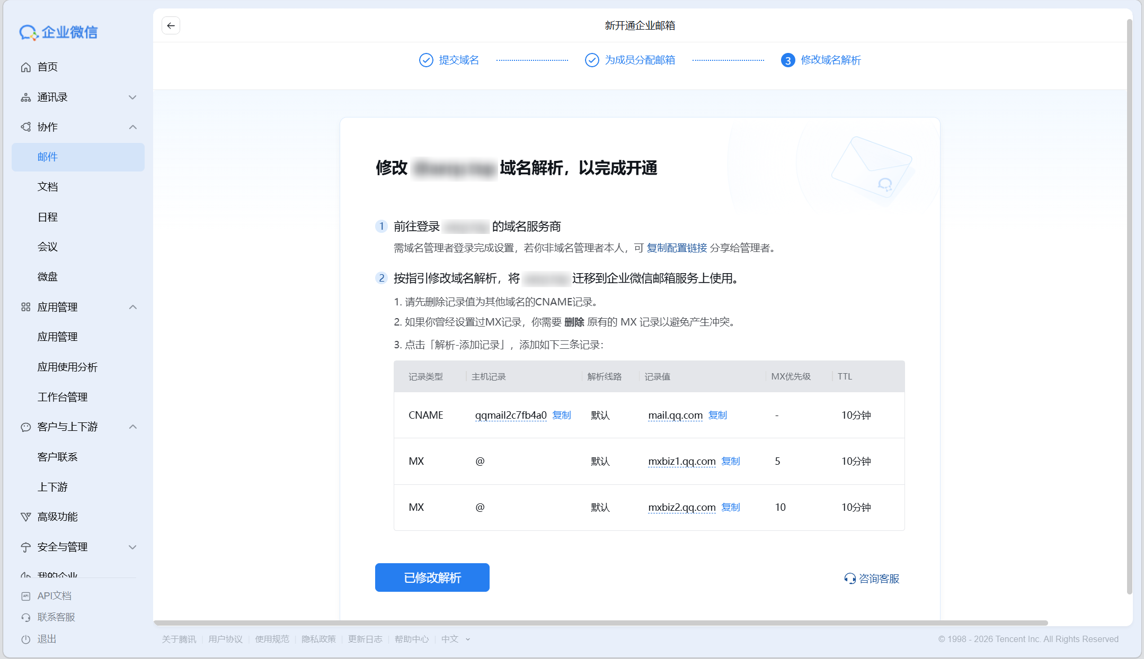
Task: Click the horizontal scrollbar at bottom
Action: (600, 622)
